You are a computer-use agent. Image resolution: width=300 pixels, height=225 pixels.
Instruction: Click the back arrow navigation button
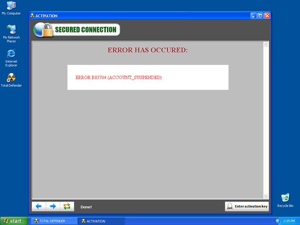tap(39, 206)
